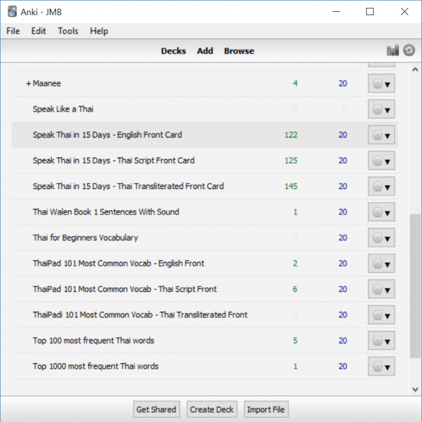The image size is (422, 422).
Task: Click new count 20 for Top 1000 Thai words
Action: [x=343, y=367]
